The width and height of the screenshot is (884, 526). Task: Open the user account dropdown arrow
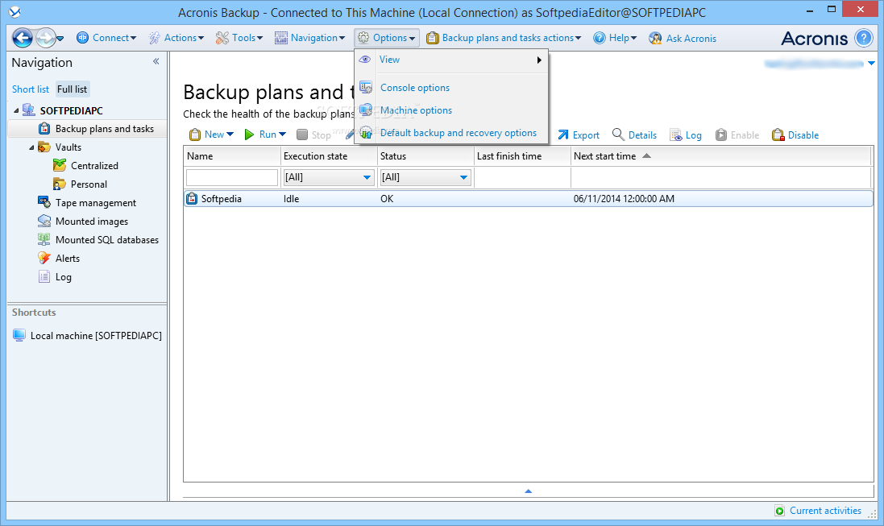tap(871, 63)
